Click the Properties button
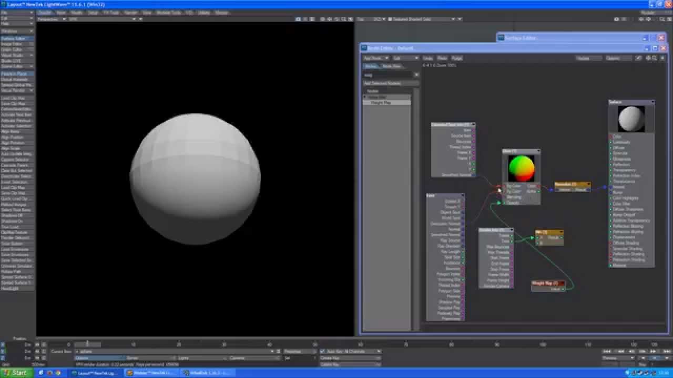 (x=299, y=351)
